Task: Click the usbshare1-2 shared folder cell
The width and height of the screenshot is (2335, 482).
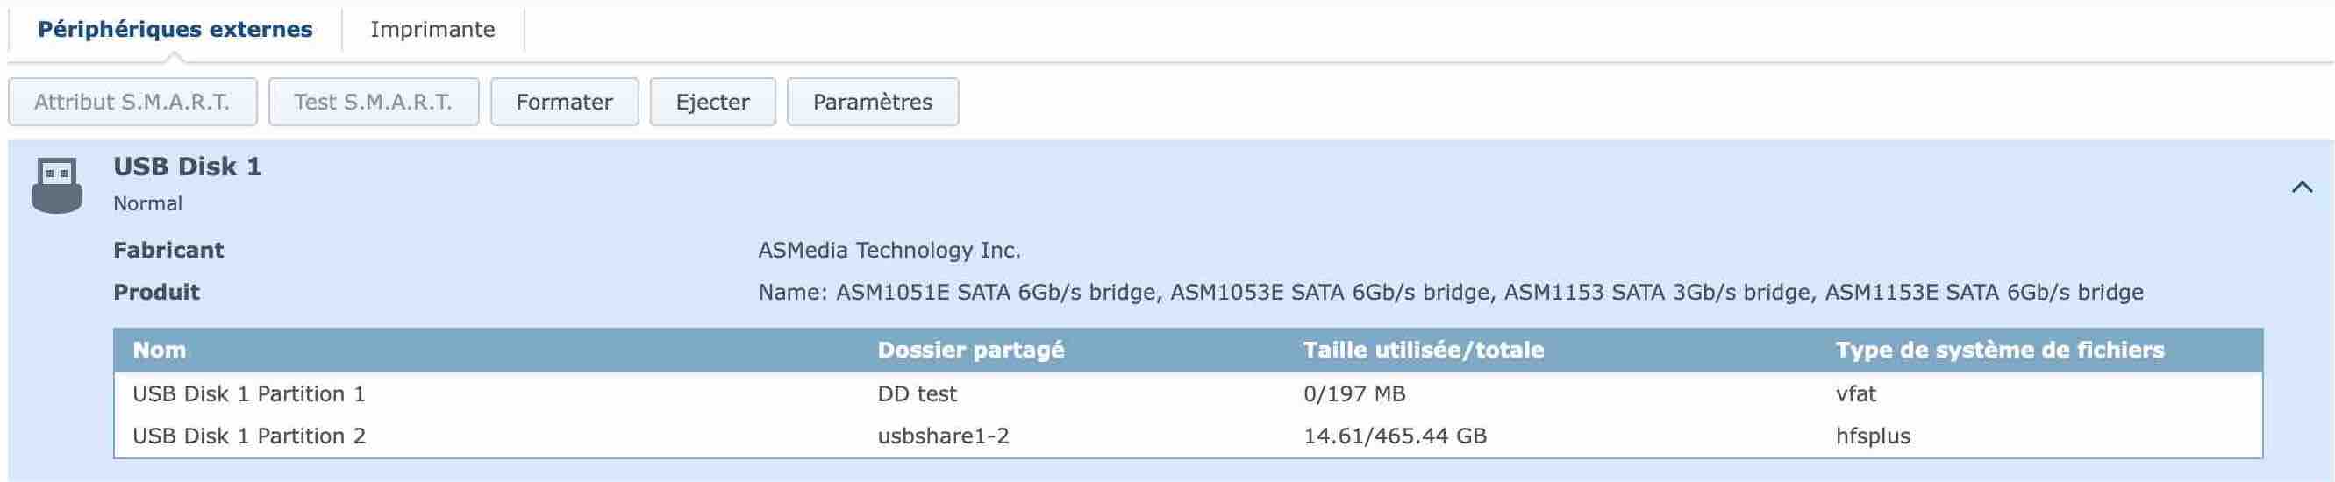Action: click(943, 436)
